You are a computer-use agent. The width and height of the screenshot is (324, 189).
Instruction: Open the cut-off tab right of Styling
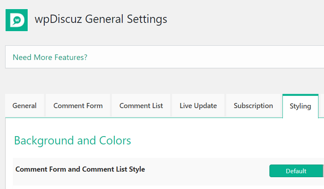(x=322, y=106)
